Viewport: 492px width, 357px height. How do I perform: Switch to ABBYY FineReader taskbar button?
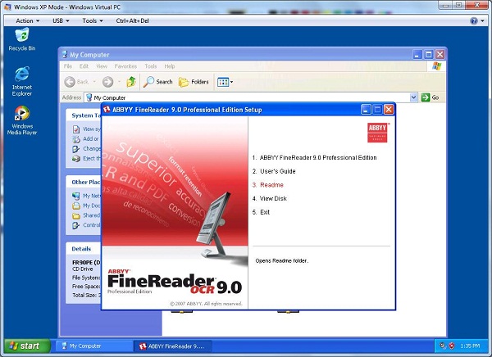(172, 346)
